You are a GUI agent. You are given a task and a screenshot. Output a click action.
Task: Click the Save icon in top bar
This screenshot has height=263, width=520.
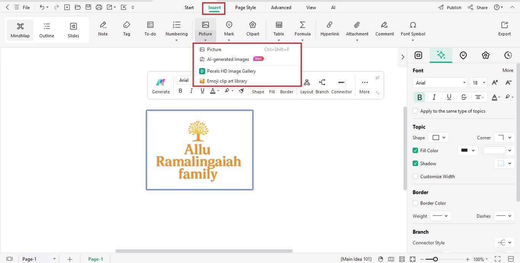click(x=88, y=7)
